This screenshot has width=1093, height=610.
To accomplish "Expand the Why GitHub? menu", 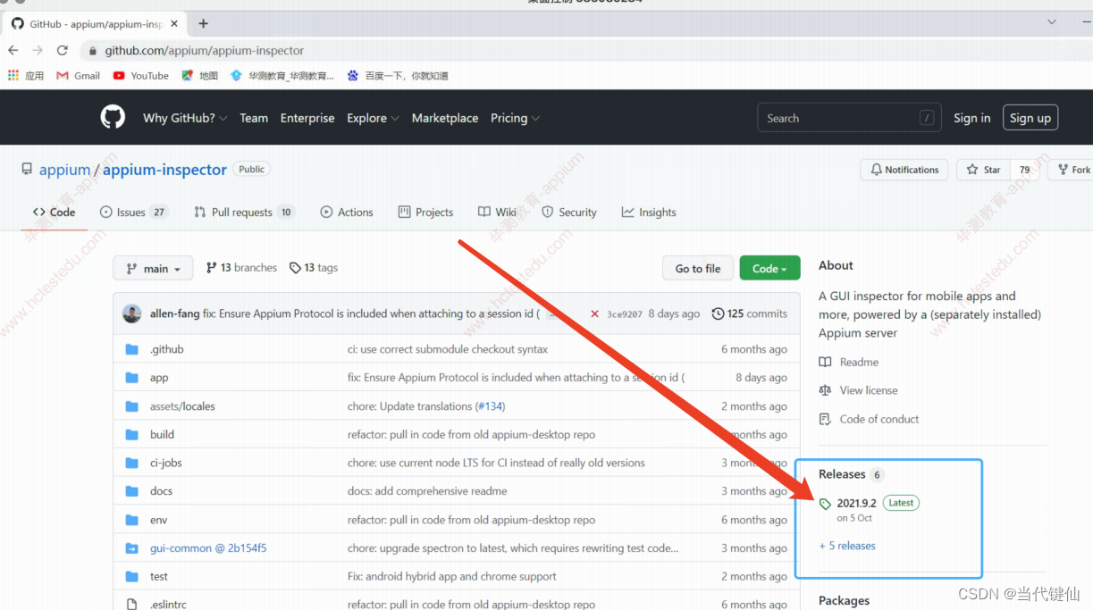I will [185, 118].
